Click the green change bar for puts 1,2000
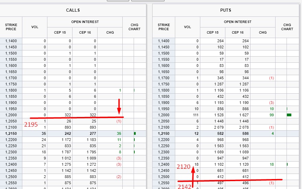Image resolution: width=302 pixels, height=189 pixels. (x=289, y=115)
